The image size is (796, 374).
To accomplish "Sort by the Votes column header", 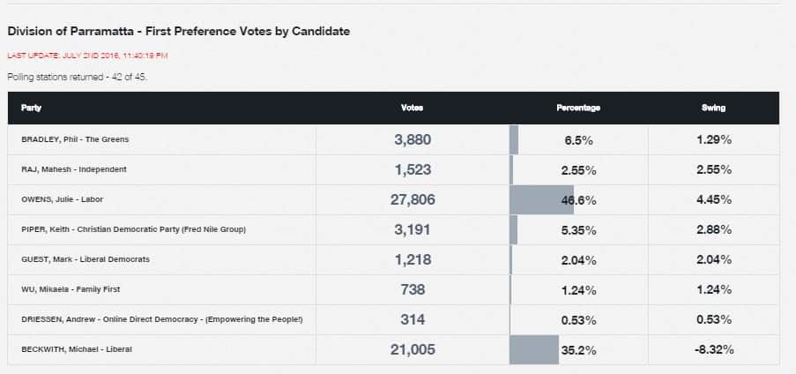I will (x=412, y=108).
